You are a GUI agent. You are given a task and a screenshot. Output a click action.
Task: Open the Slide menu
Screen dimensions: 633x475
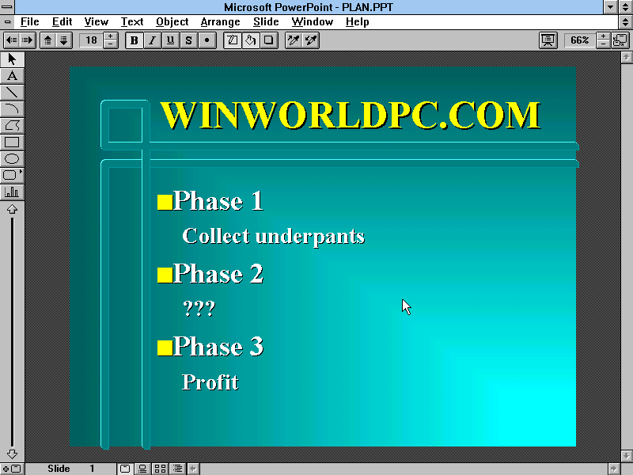265,21
